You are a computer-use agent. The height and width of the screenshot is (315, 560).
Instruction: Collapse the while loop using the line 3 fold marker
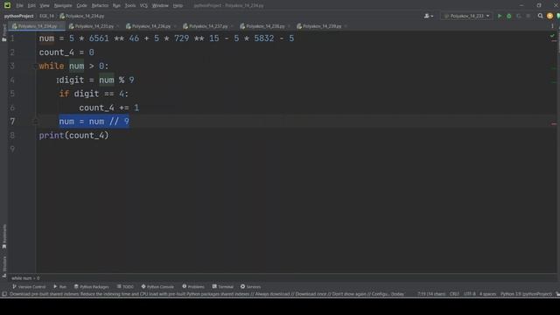click(x=35, y=66)
